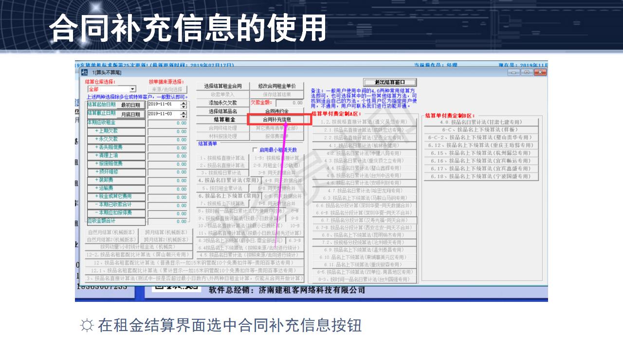The image size is (623, 350).
Task: Click the 月底日期 quick-fill button
Action: click(131, 114)
